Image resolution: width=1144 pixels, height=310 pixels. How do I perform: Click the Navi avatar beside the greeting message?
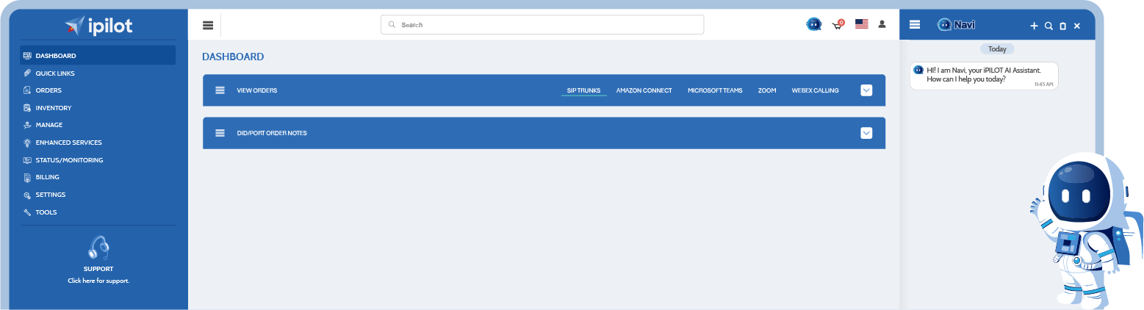918,70
